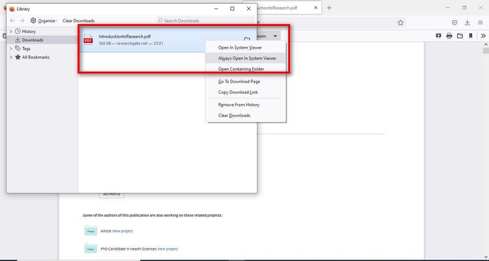
Task: Expand the History tree node
Action: coord(11,31)
